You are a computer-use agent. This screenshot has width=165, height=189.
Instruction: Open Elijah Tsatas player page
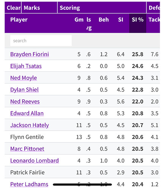point(26,66)
